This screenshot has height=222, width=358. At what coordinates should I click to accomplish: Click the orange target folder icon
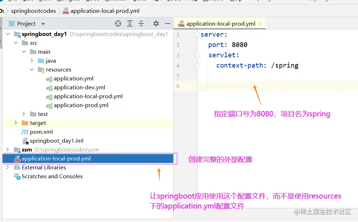pos(25,123)
